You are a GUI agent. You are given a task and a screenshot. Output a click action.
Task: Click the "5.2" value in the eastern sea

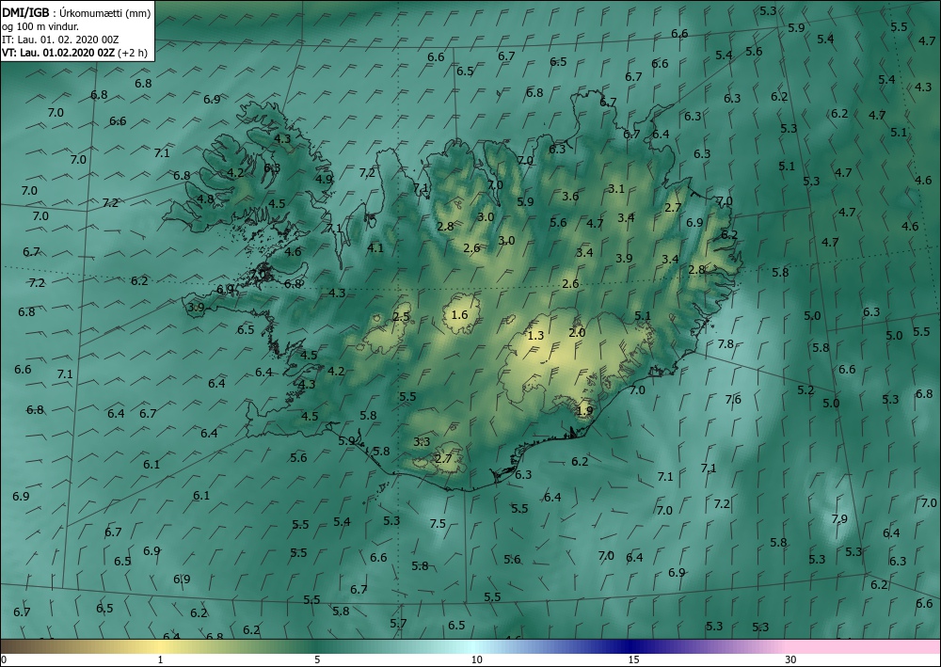[x=805, y=389]
